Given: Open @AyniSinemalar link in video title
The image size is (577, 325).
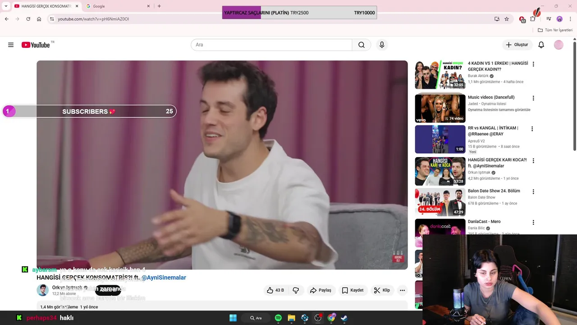Looking at the screenshot, I should point(164,278).
